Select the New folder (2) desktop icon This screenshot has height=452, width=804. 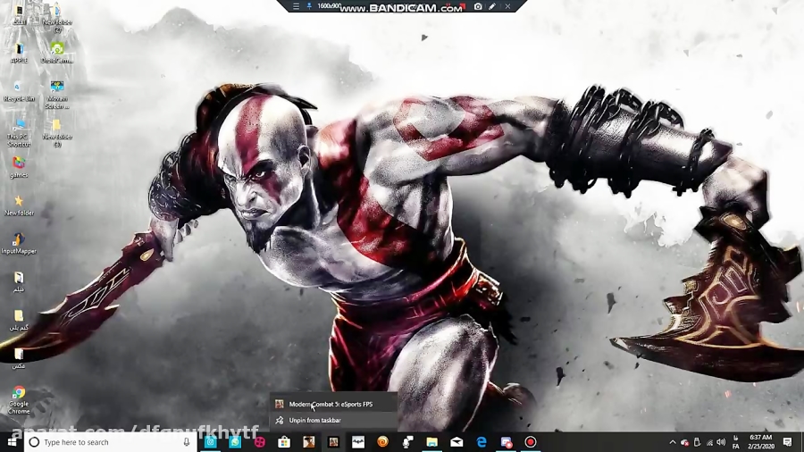[57, 19]
